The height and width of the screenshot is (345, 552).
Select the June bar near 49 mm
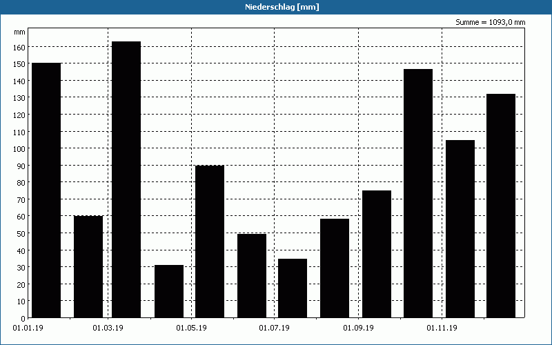tap(252, 275)
